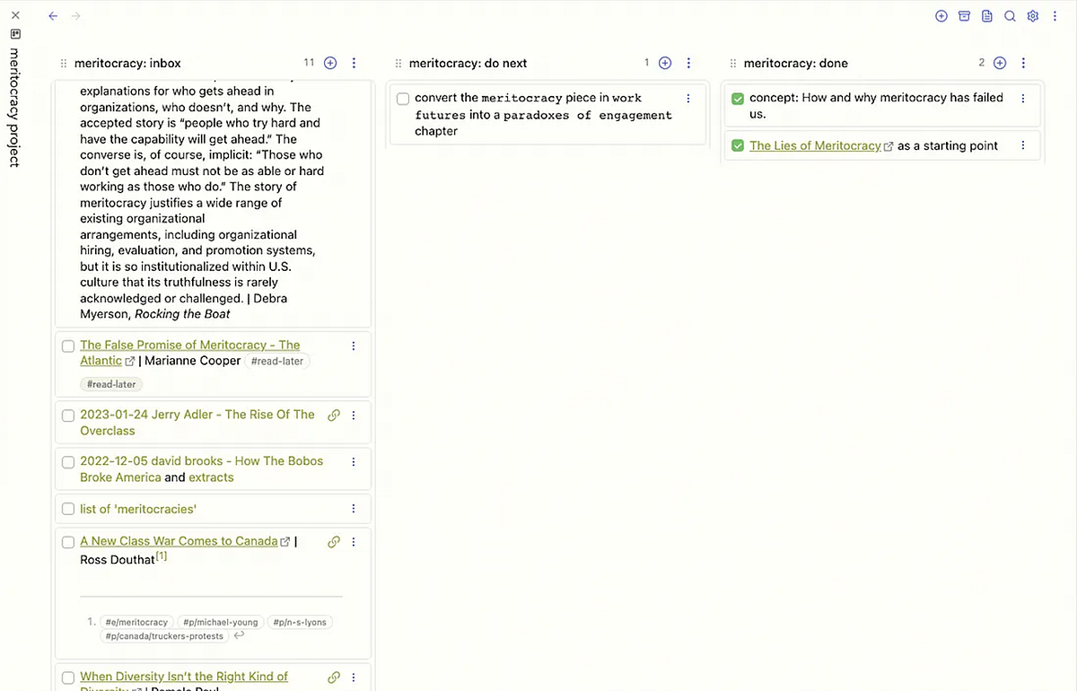Click the #p/n-s-lyons tag

click(x=299, y=622)
